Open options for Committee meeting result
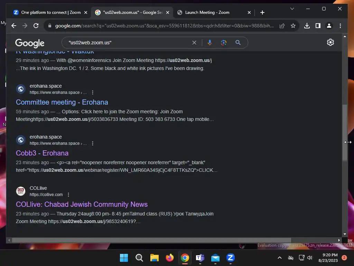Image resolution: width=354 pixels, height=266 pixels. [x=93, y=92]
